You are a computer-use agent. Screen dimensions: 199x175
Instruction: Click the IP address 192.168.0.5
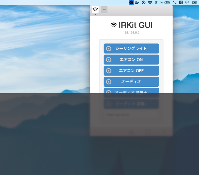tap(131, 33)
